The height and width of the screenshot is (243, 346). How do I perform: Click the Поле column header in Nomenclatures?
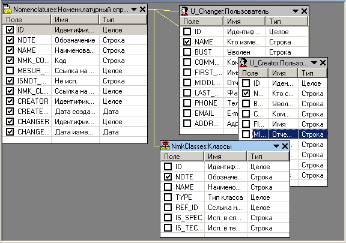pyautogui.click(x=26, y=20)
